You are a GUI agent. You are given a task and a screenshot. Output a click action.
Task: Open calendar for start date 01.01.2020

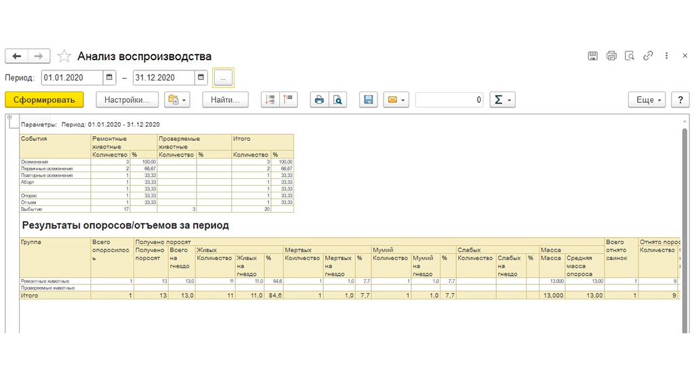[x=110, y=78]
